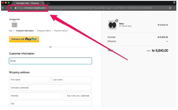
Task: Click the incognito icon in window corner
Action: coord(174,3)
